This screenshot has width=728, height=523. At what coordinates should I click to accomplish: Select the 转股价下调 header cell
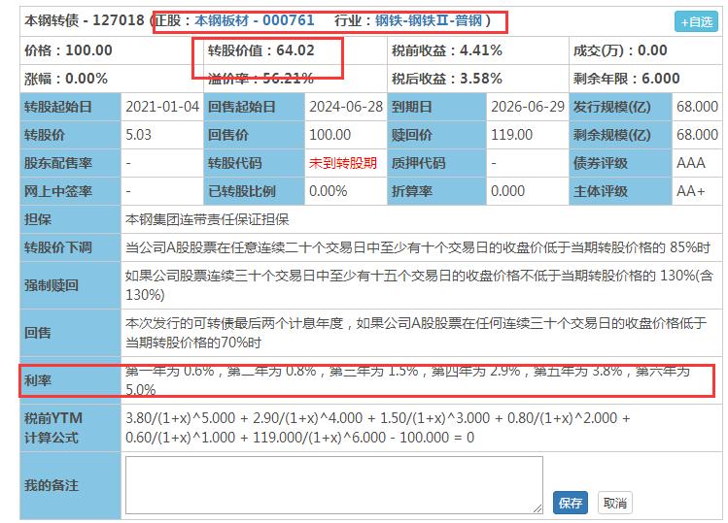[x=71, y=247]
